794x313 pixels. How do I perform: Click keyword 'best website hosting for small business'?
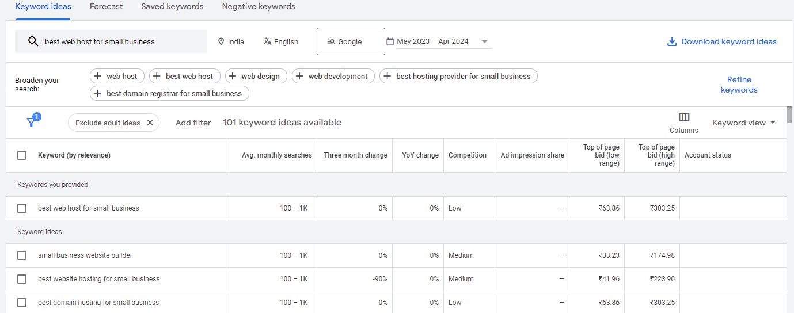(x=99, y=279)
